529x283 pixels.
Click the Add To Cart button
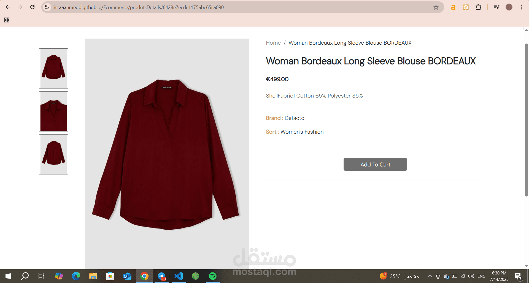375,164
